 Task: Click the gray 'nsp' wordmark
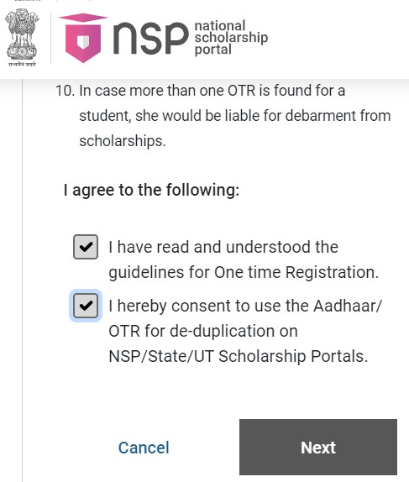pyautogui.click(x=150, y=38)
